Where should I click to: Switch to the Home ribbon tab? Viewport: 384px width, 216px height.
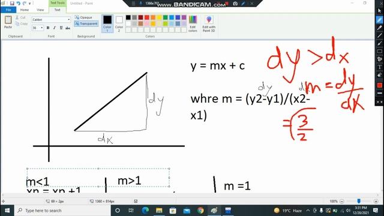click(x=24, y=10)
